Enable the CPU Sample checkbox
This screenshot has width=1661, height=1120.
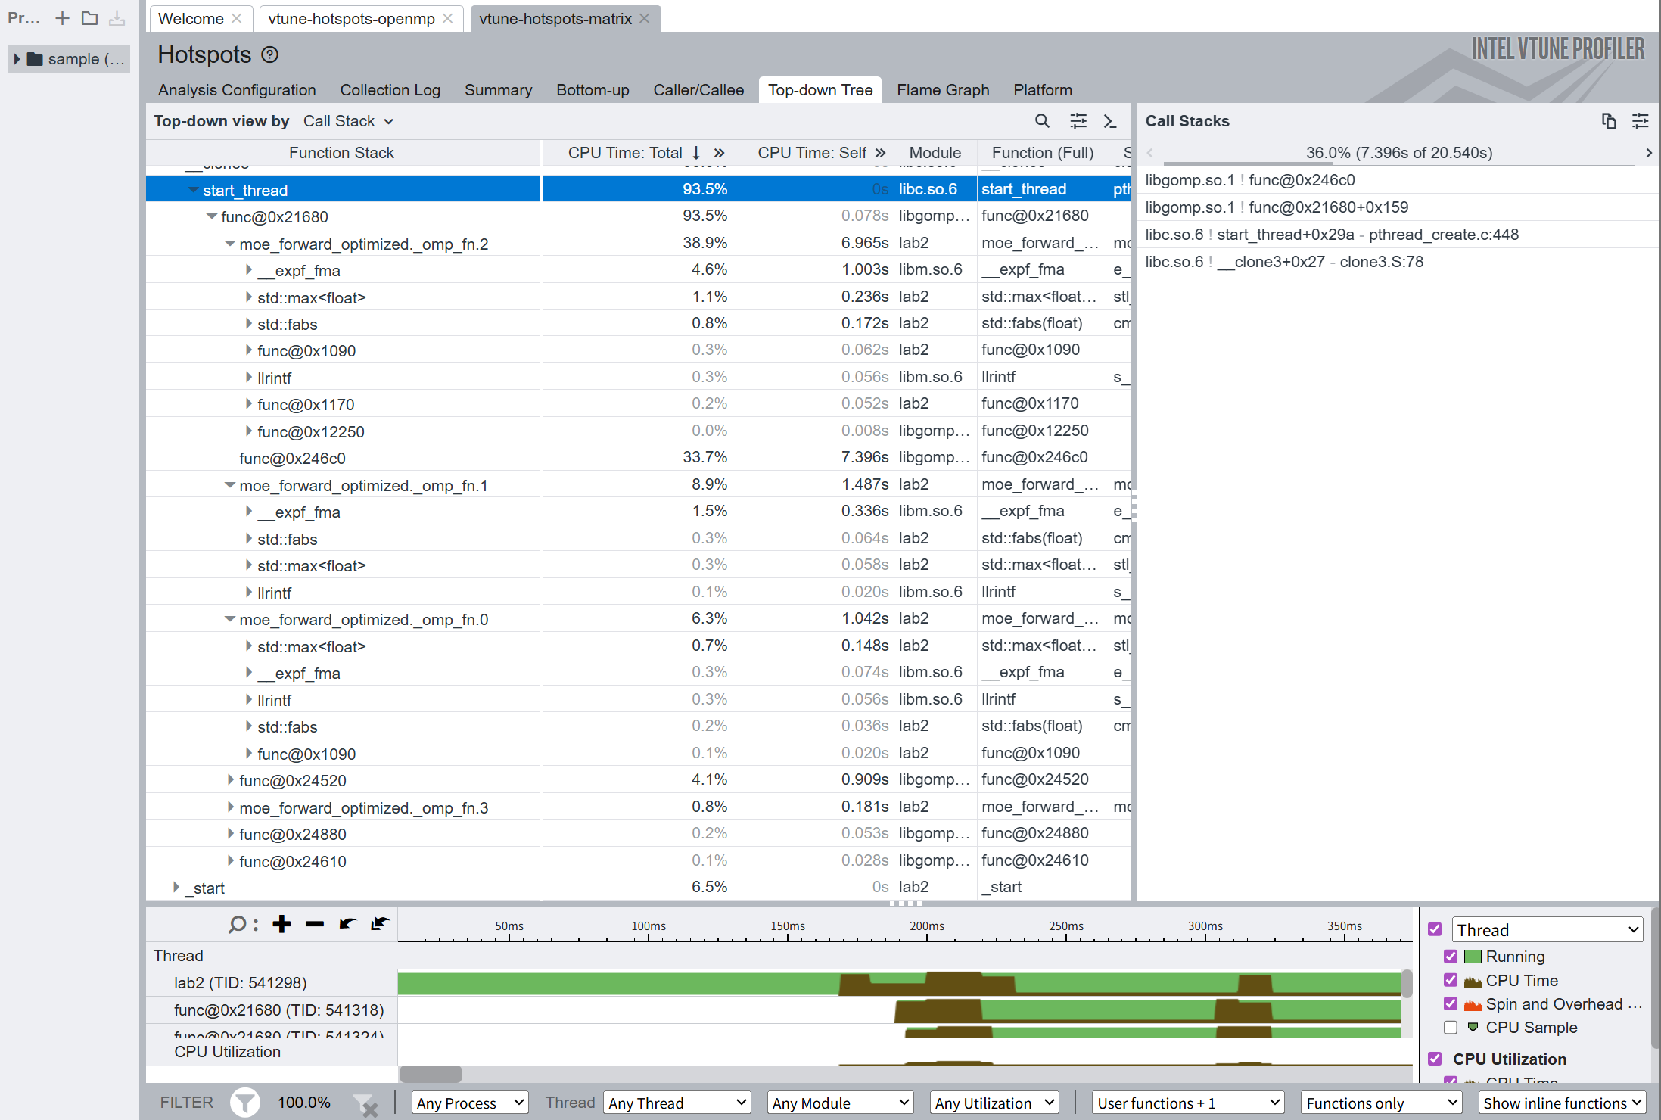click(x=1451, y=1028)
